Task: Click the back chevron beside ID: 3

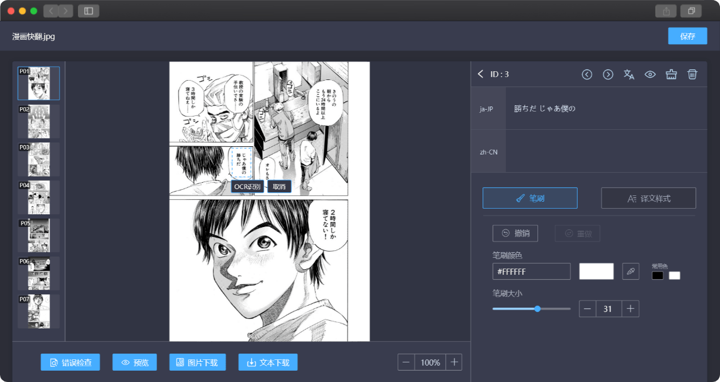Action: (481, 74)
